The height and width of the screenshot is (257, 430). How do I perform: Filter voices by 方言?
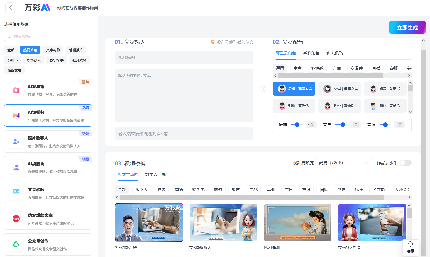point(337,68)
